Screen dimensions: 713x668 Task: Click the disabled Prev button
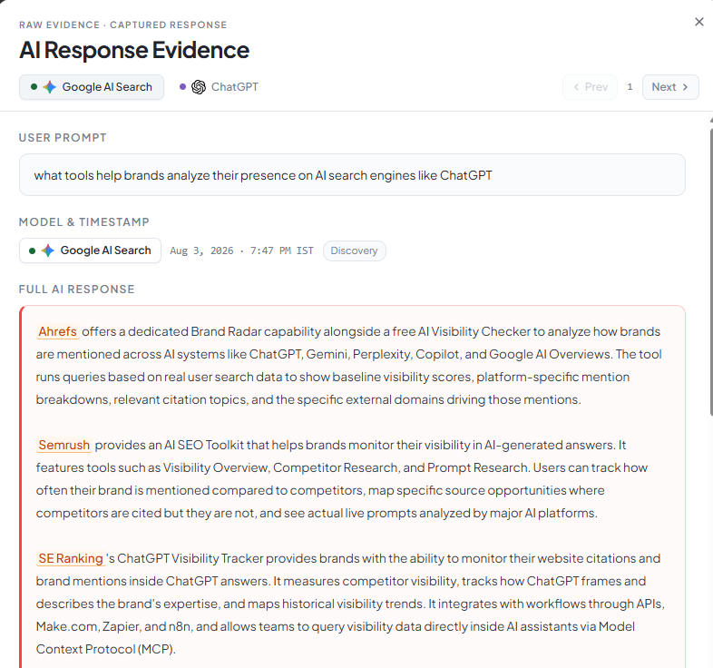point(590,87)
